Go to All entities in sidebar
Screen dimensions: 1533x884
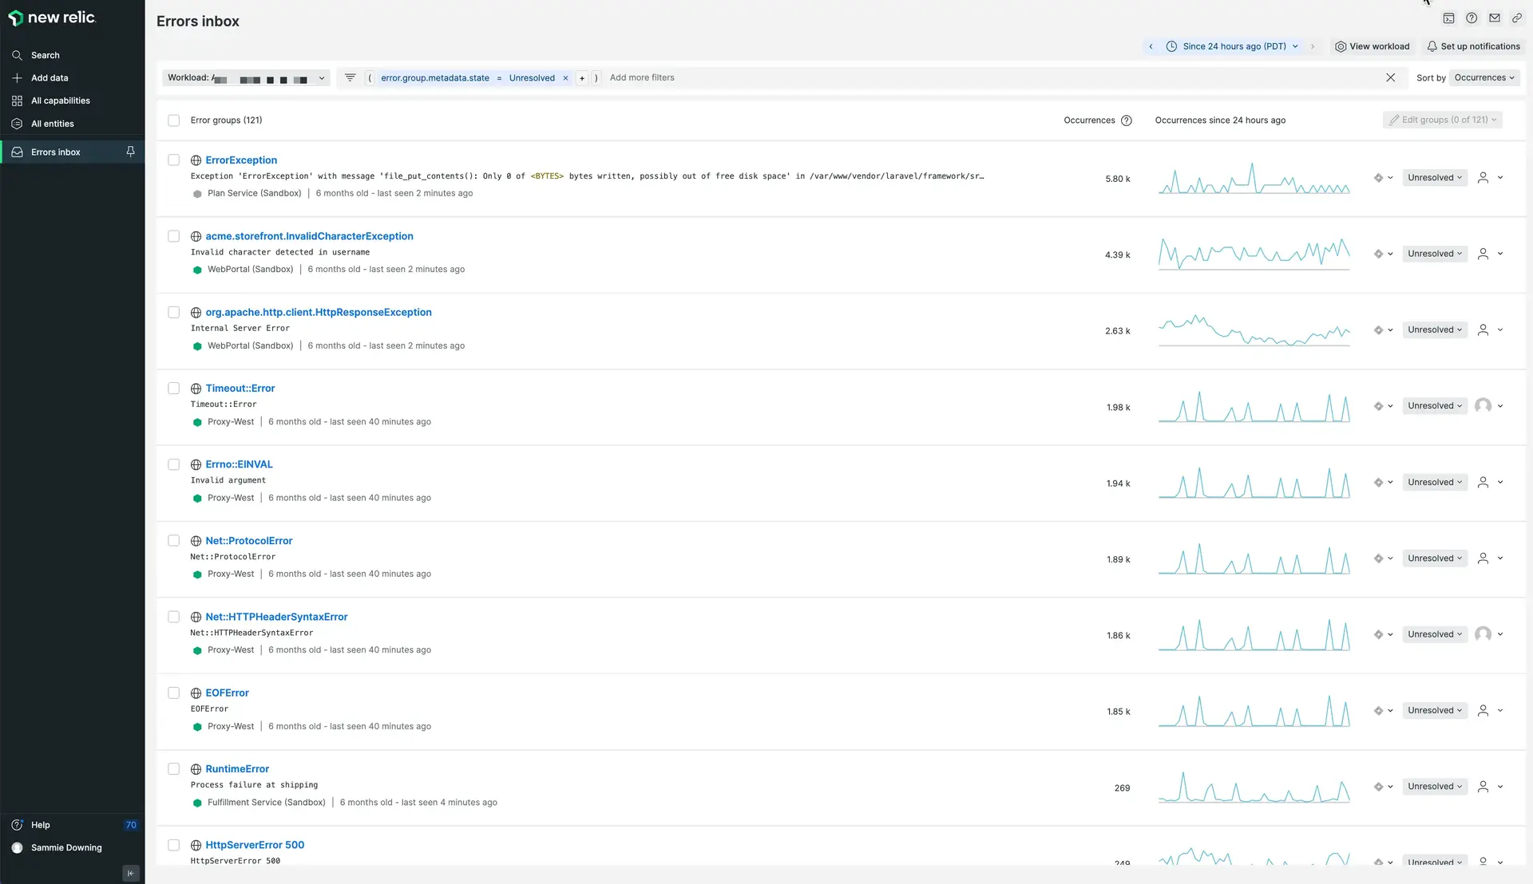coord(52,124)
